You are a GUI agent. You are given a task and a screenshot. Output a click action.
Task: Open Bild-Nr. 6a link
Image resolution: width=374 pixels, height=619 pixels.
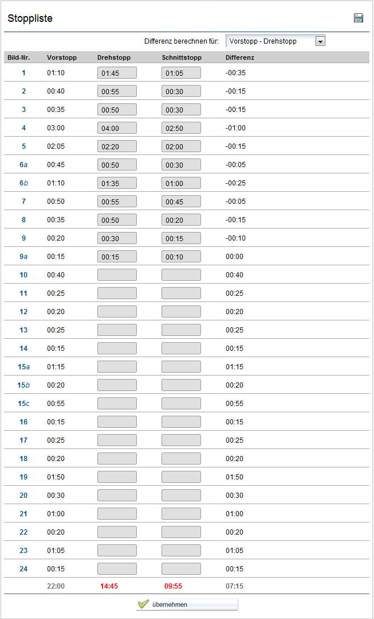coord(23,165)
